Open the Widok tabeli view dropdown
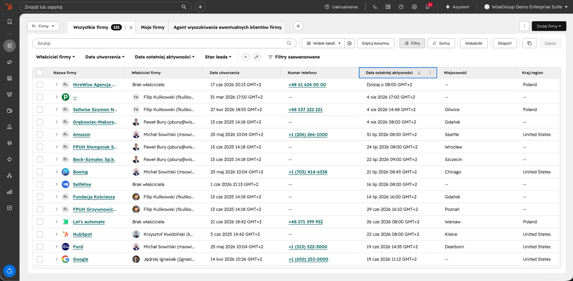This screenshot has height=281, width=573. (x=323, y=43)
